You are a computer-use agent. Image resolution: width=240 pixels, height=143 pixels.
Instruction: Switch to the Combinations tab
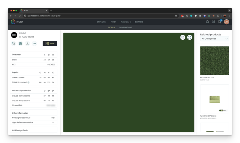tap(125, 27)
